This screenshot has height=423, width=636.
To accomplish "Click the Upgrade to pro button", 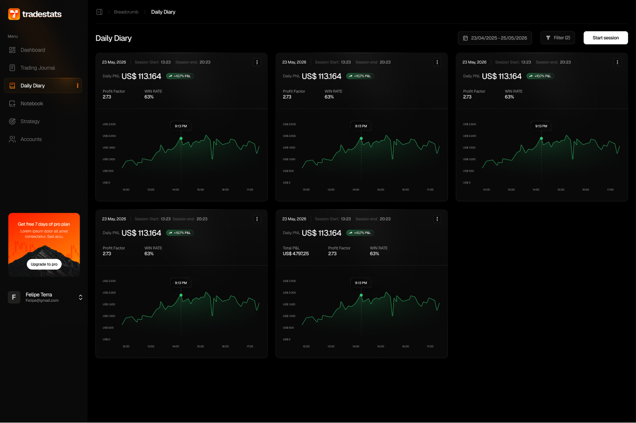I will tap(44, 264).
